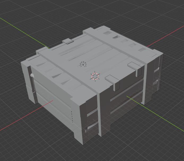184x161 pixels.
Task: Click the dashed-circle origin marker on crate lid
Action: (x=83, y=64)
